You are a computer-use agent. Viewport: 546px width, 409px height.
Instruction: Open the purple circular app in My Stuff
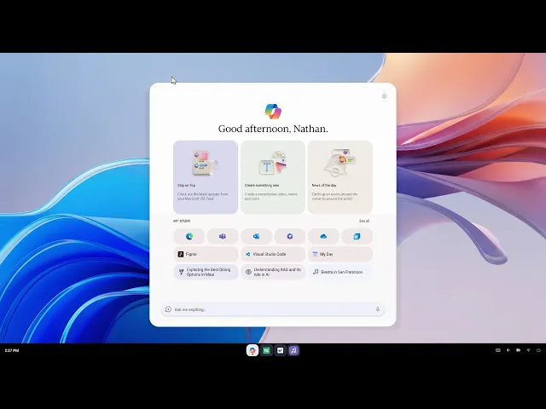[x=290, y=237]
